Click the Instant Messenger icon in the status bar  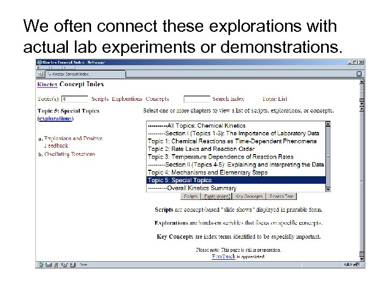56,265
